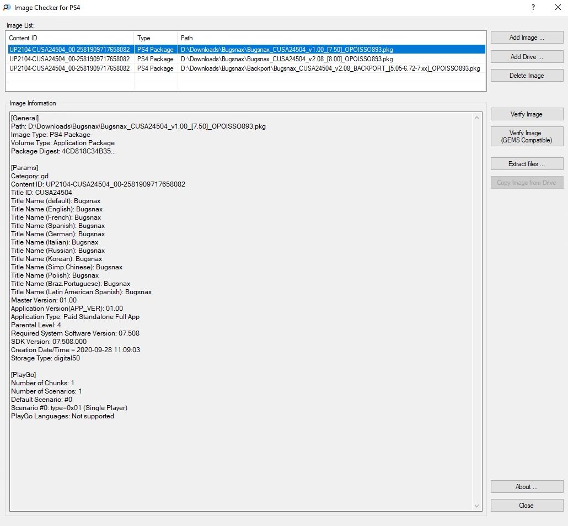Click the 'Title Name (German)' line
The height and width of the screenshot is (526, 568).
[58, 234]
